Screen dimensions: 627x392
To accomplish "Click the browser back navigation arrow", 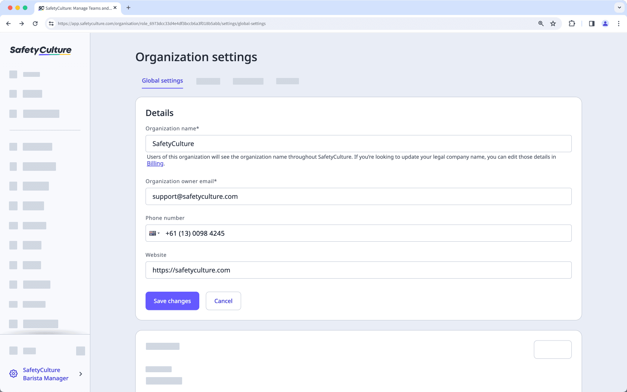I will [x=8, y=23].
